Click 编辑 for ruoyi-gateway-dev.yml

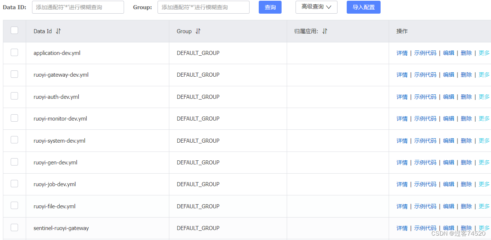pyautogui.click(x=449, y=75)
